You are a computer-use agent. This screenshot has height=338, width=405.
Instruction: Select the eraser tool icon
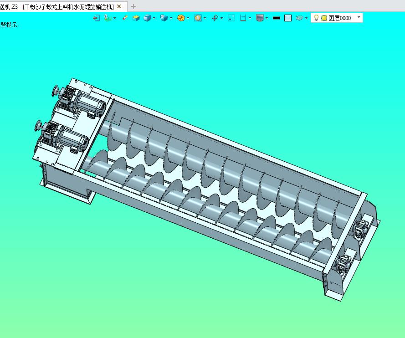pyautogui.click(x=125, y=18)
